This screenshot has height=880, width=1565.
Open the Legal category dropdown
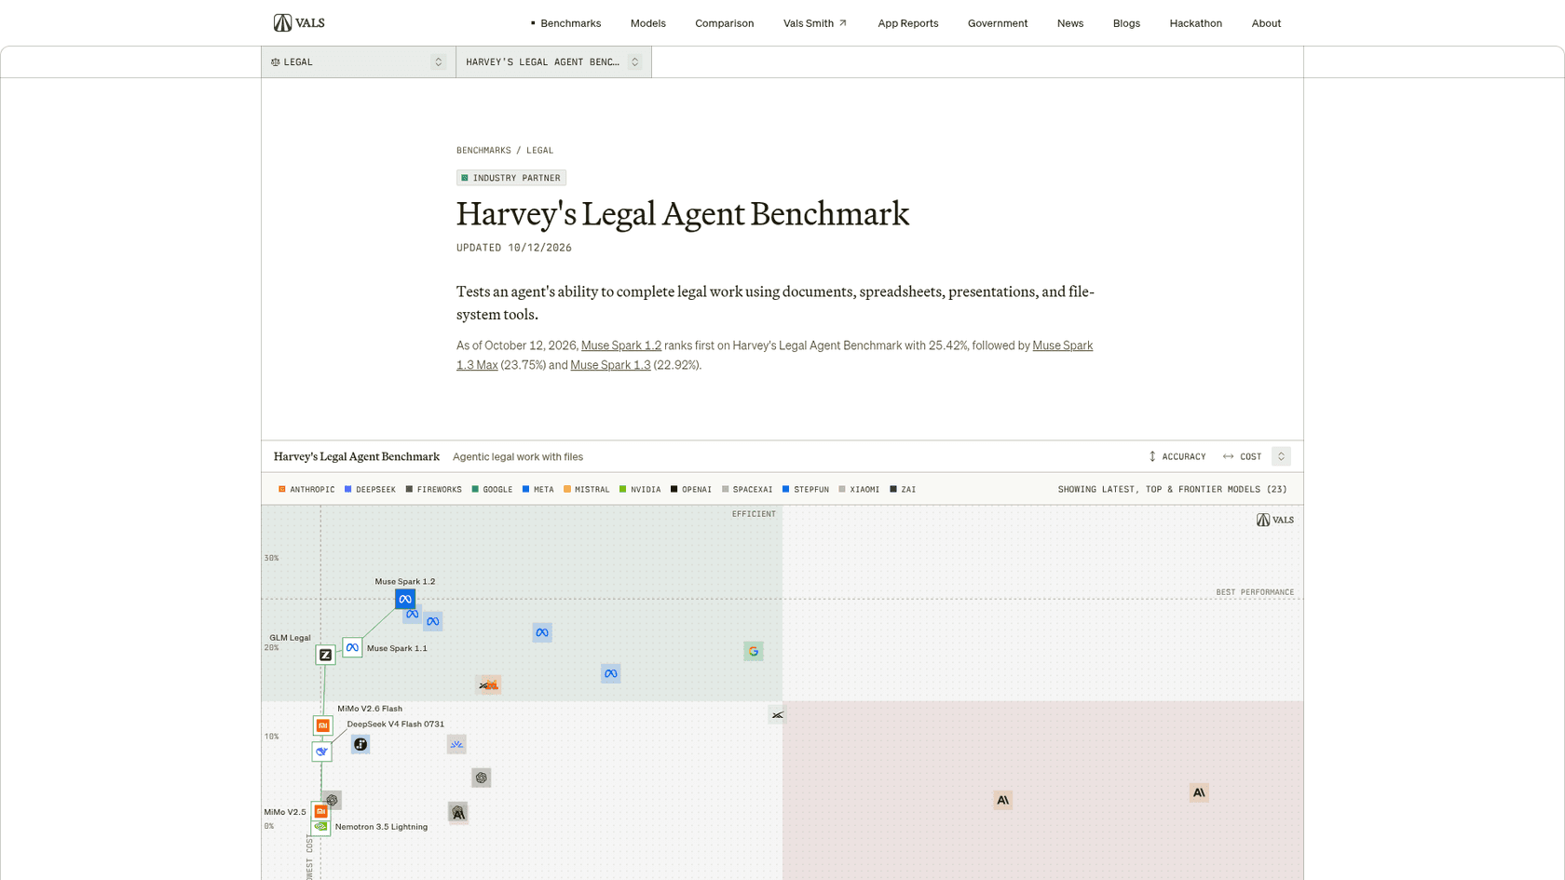tap(359, 62)
